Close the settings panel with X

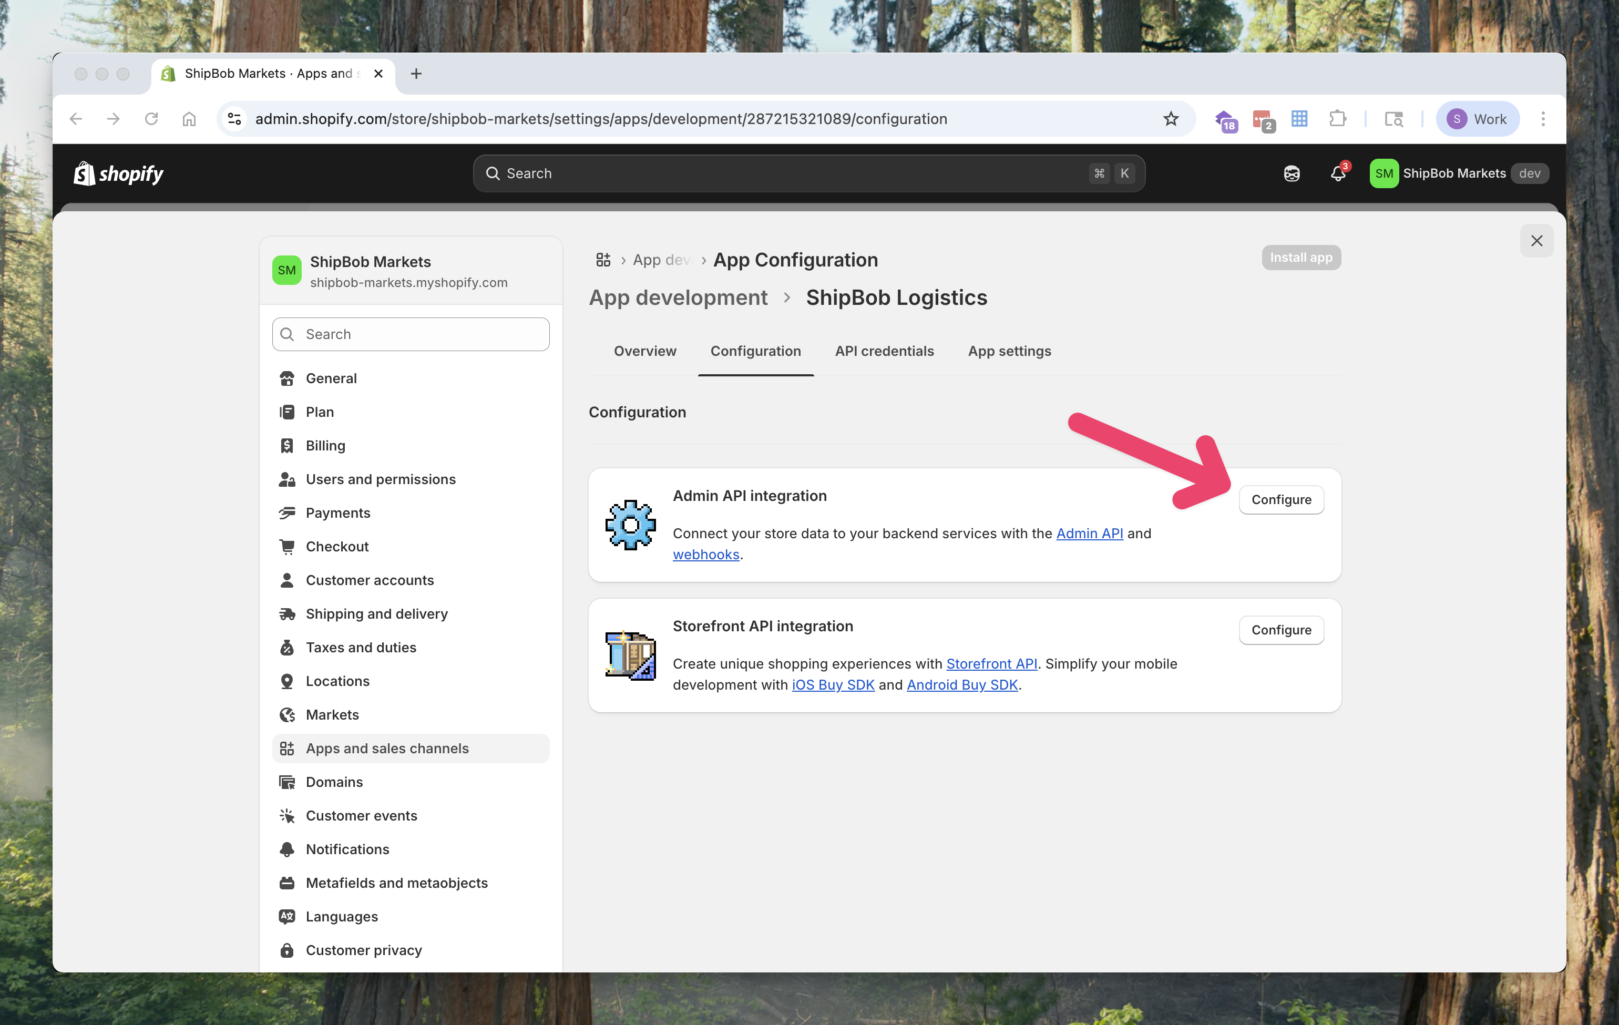[1536, 241]
